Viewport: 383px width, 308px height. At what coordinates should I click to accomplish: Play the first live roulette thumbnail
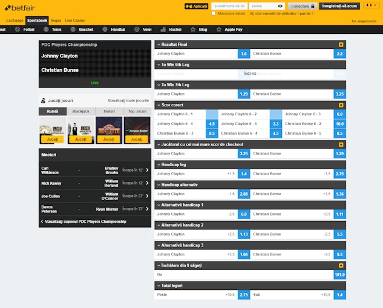point(53,130)
